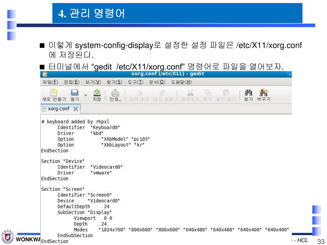Click the gedit notepad icon in title bar
This screenshot has width=327, height=245.
45,74
